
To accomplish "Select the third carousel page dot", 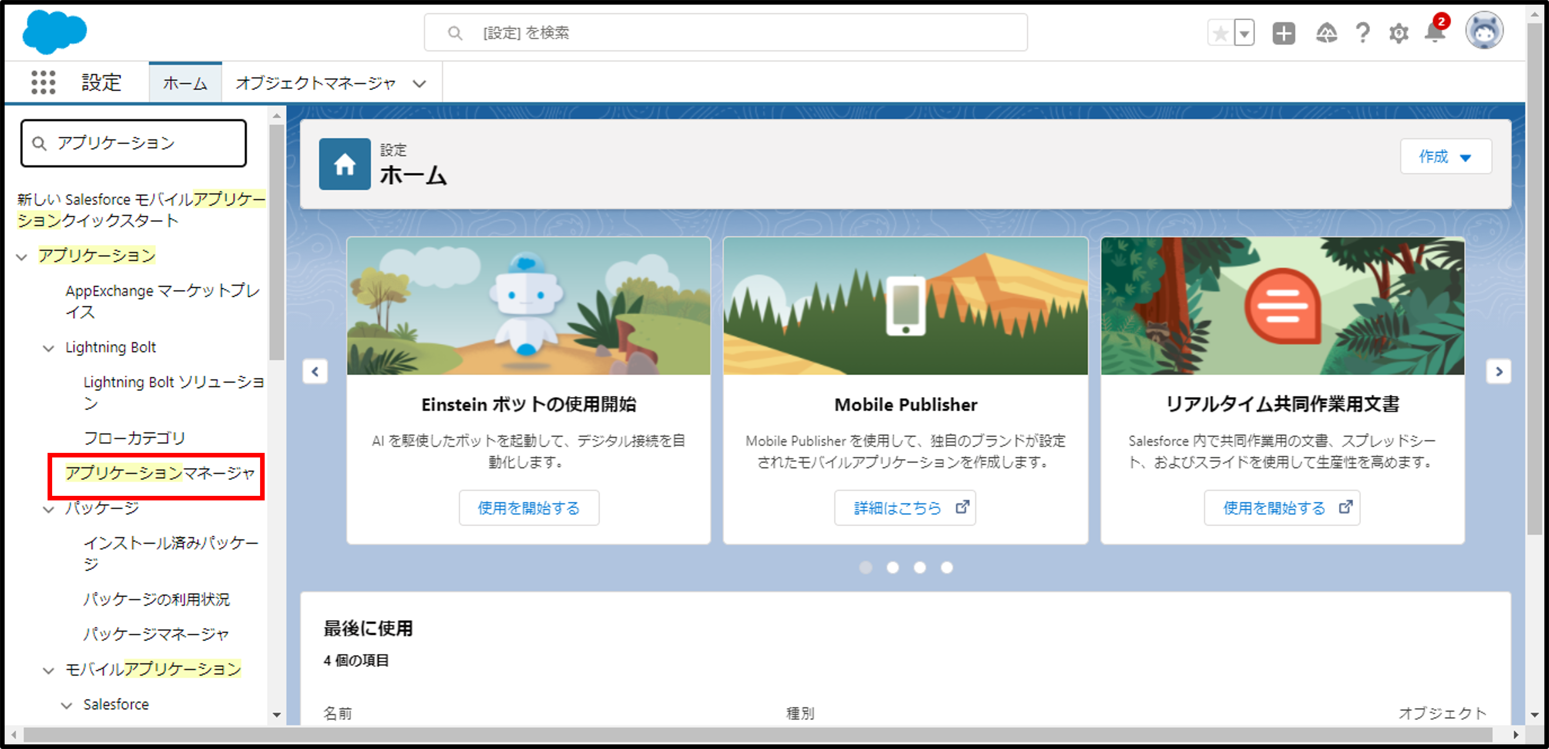I will click(x=919, y=567).
